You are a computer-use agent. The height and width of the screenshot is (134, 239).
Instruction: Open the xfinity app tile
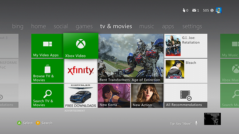(x=81, y=71)
